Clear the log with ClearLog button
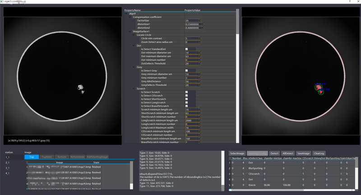The height and width of the screenshot is (195, 361). pyautogui.click(x=319, y=153)
